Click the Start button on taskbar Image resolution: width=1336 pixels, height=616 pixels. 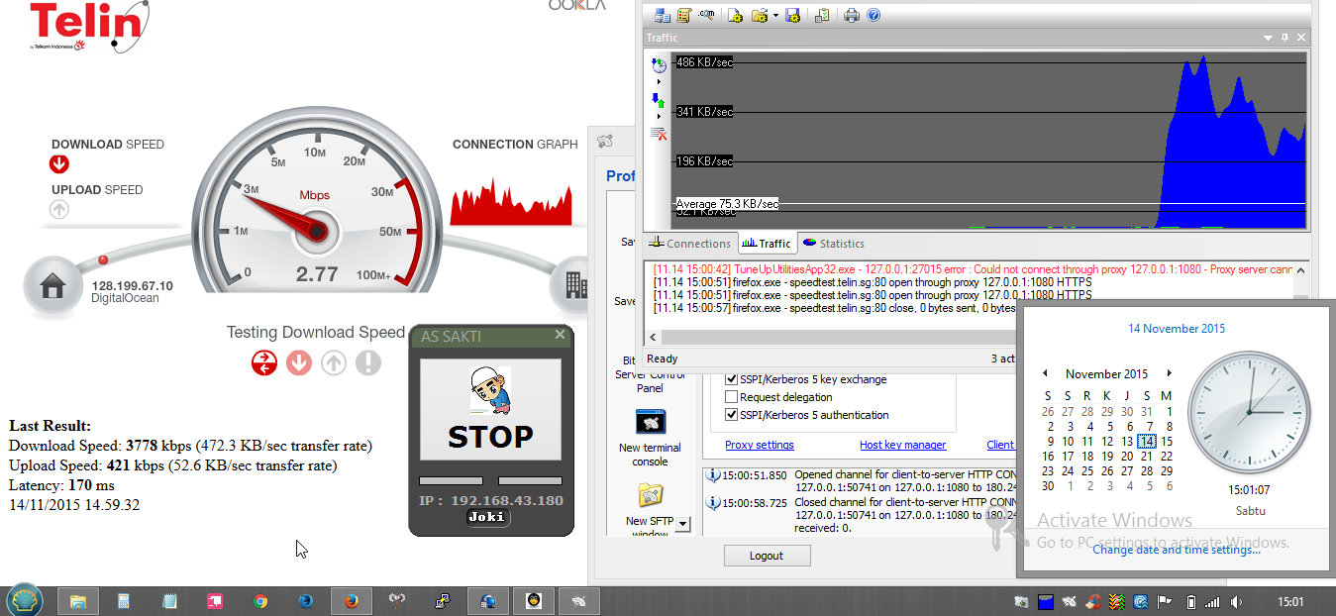pos(24,600)
